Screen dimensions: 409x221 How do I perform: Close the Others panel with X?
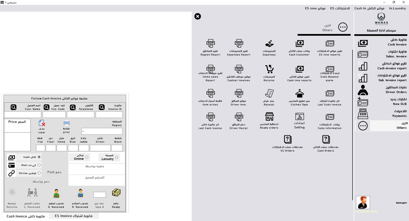pyautogui.click(x=198, y=16)
